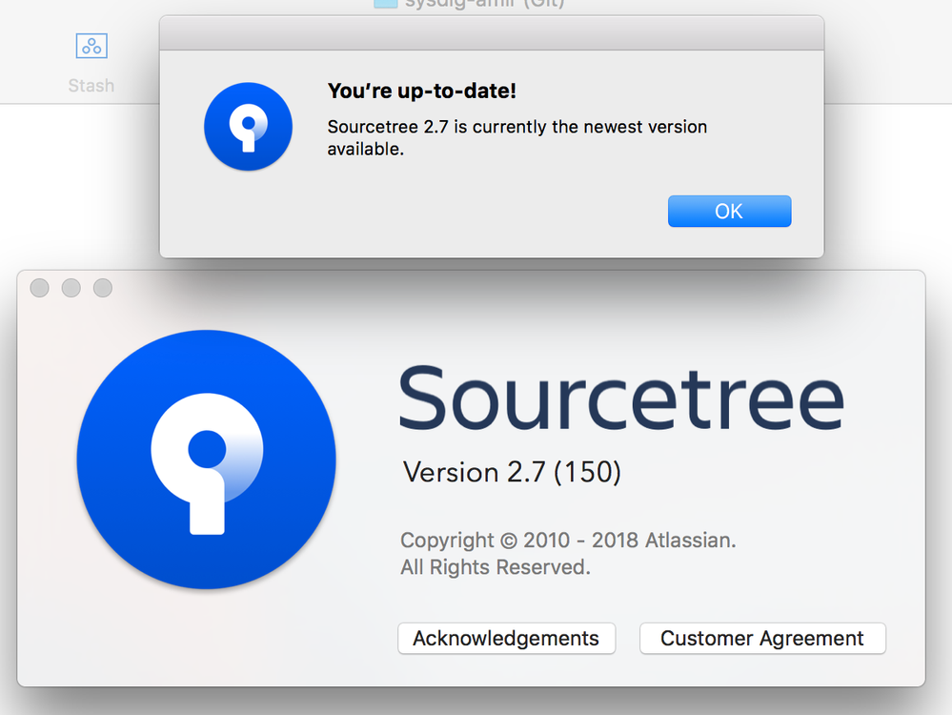
Task: Minimize the About Sourcetree window
Action: tap(71, 288)
